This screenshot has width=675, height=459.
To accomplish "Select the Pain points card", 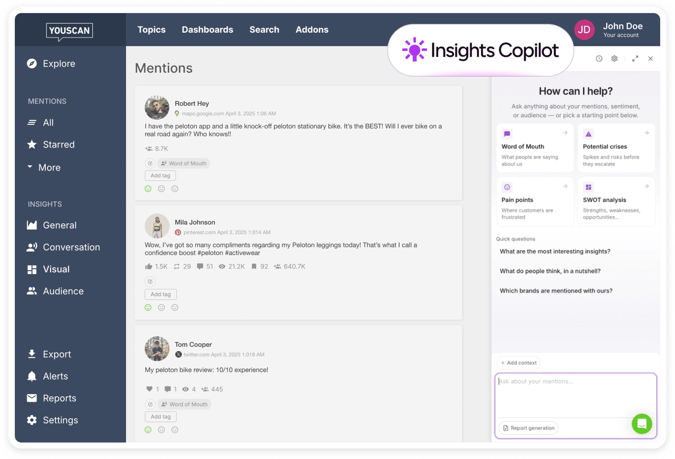I will [535, 202].
